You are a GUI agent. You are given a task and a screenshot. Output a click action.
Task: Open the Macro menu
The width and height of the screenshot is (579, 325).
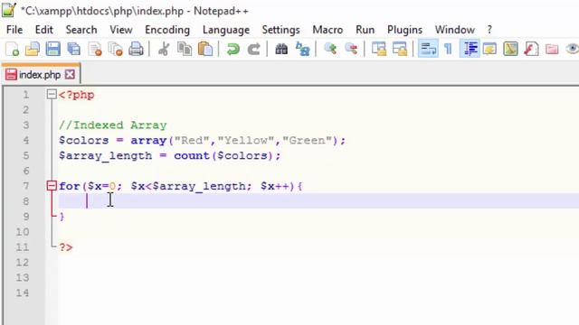point(327,30)
